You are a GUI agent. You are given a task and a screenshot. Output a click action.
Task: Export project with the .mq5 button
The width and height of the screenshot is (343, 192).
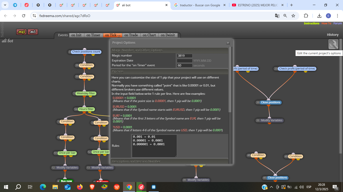[x=22, y=32]
